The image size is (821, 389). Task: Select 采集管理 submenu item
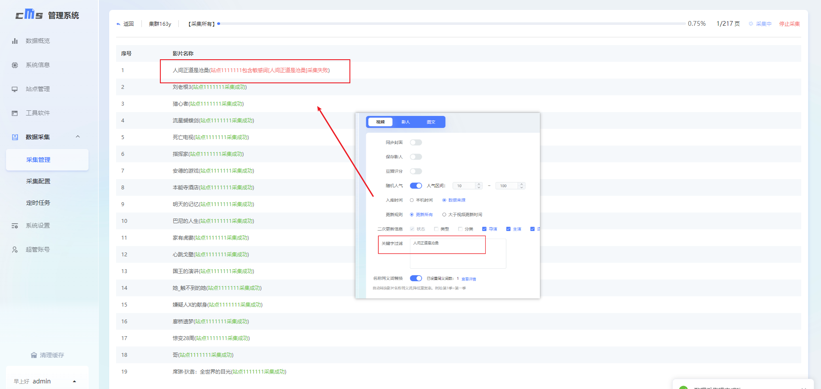pos(47,160)
